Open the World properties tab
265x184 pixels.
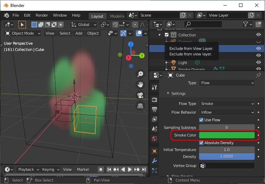(x=154, y=139)
